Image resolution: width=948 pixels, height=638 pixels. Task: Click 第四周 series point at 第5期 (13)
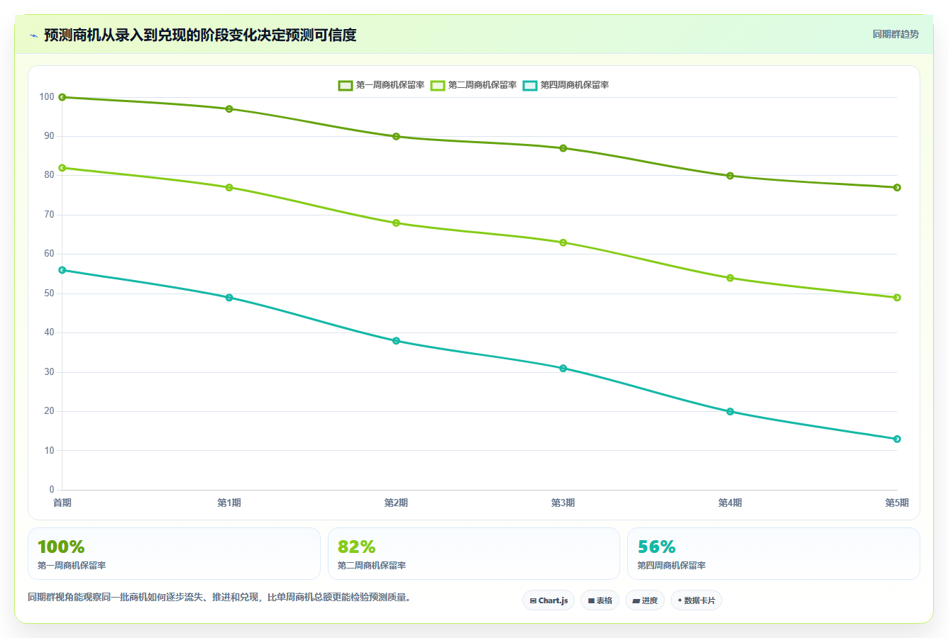[x=897, y=439]
